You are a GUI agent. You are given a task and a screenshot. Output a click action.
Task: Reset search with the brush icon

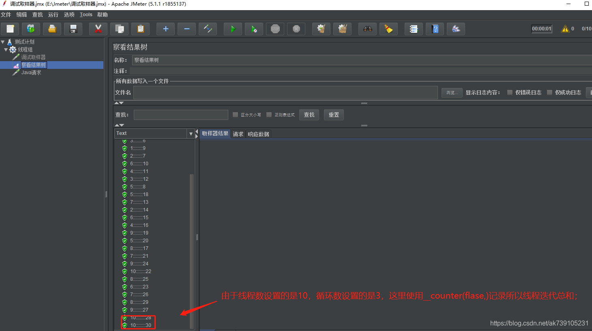[388, 29]
